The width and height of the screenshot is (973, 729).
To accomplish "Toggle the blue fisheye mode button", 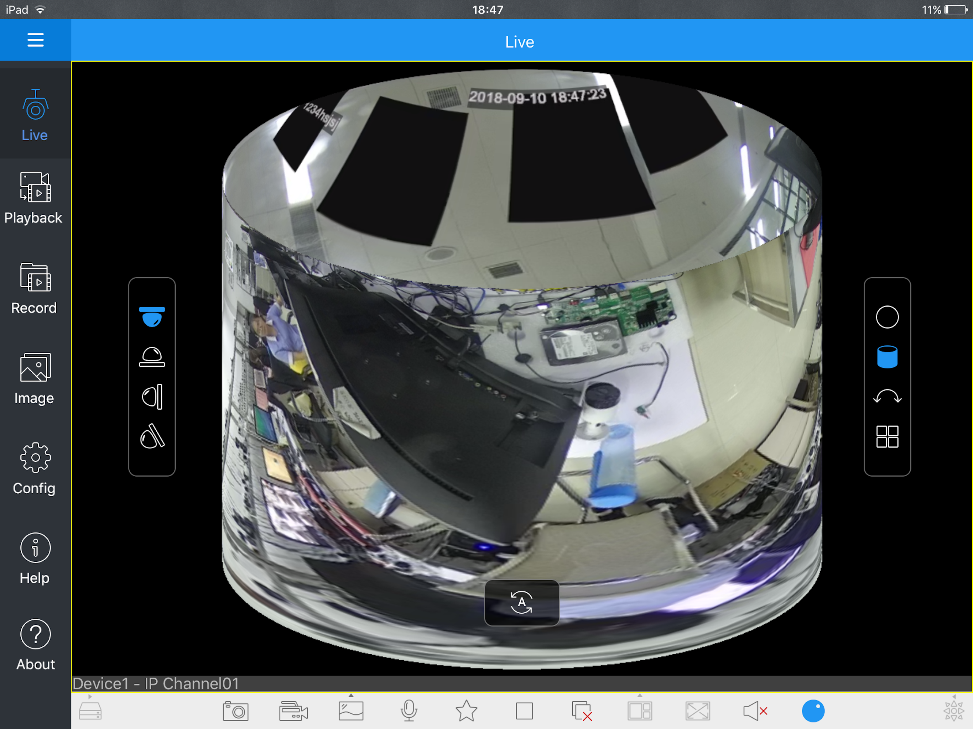I will click(813, 711).
